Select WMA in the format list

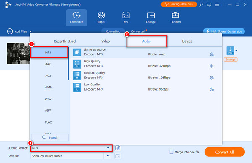48,87
